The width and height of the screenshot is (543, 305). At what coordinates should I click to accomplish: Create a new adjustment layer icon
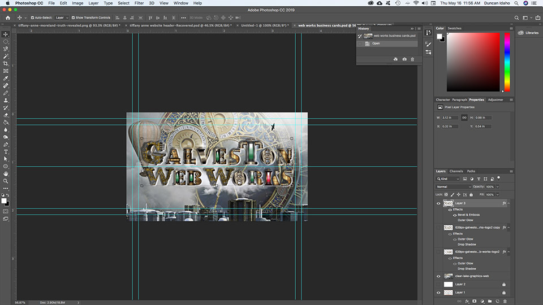(x=482, y=301)
